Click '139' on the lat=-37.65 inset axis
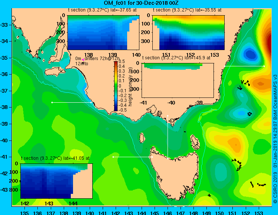 click(113, 55)
